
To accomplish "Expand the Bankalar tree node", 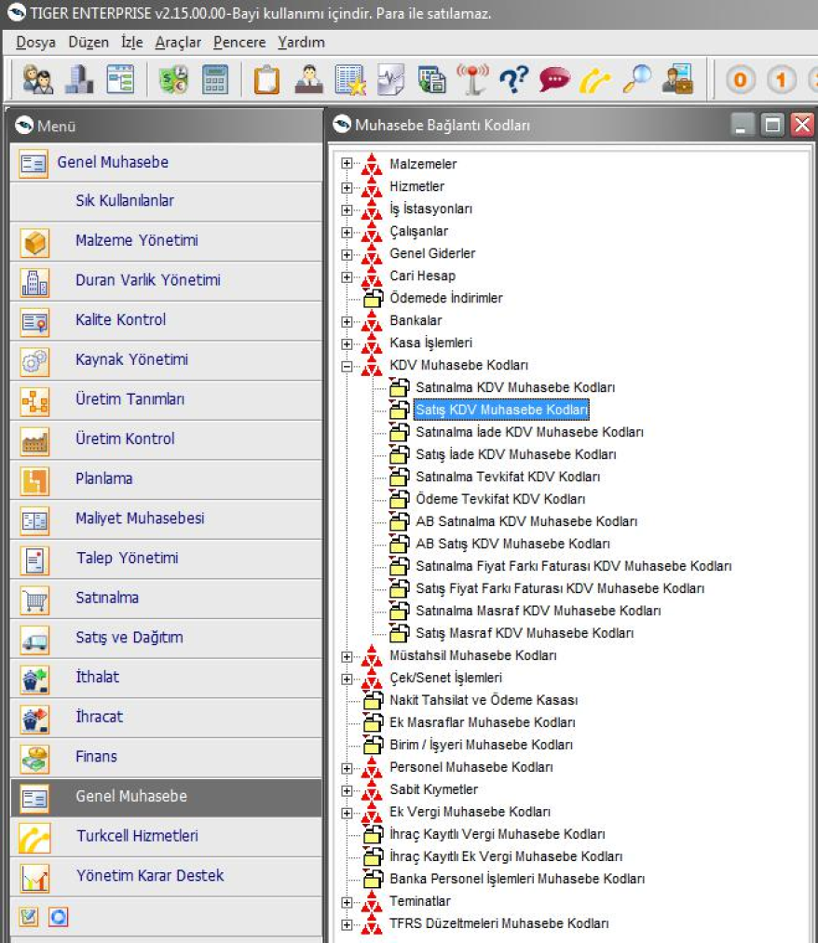I will 347,322.
